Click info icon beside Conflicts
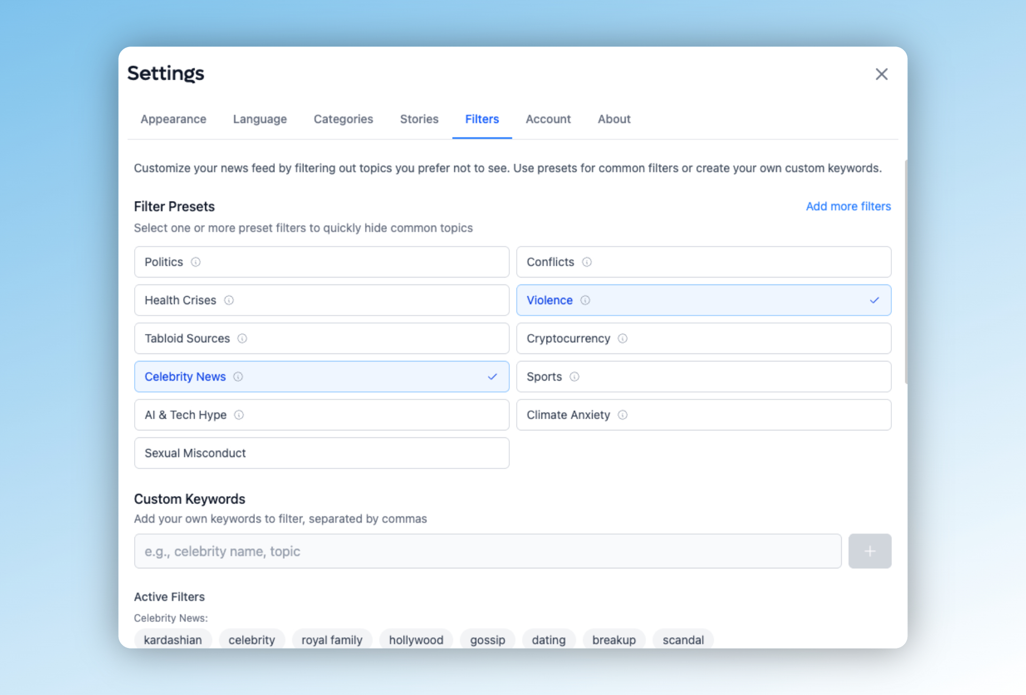 click(587, 262)
